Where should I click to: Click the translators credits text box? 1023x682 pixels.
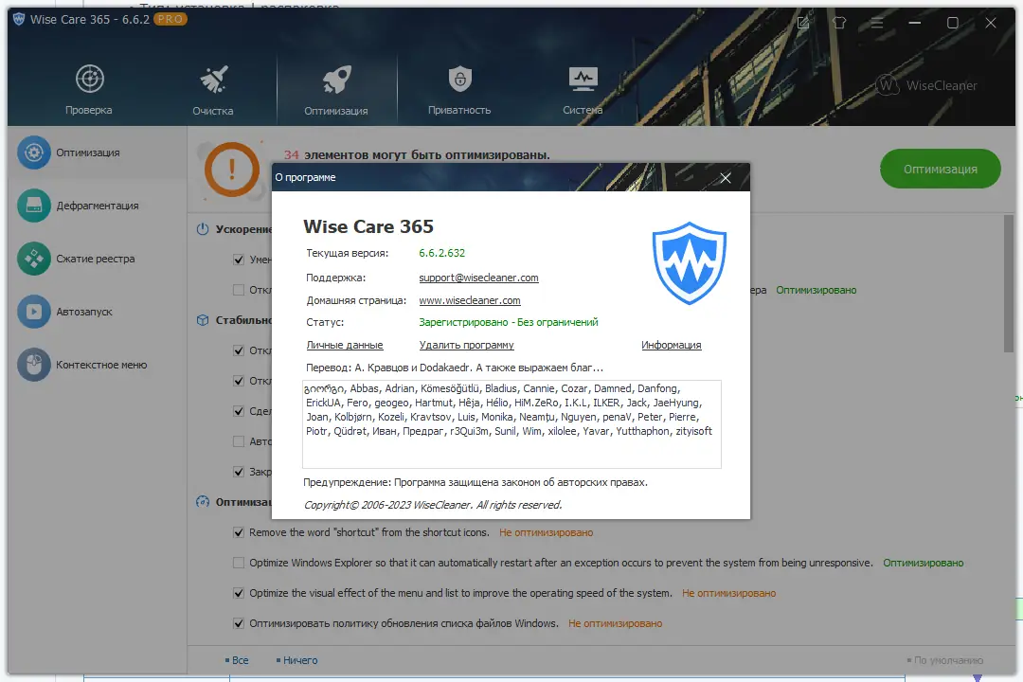tap(511, 424)
